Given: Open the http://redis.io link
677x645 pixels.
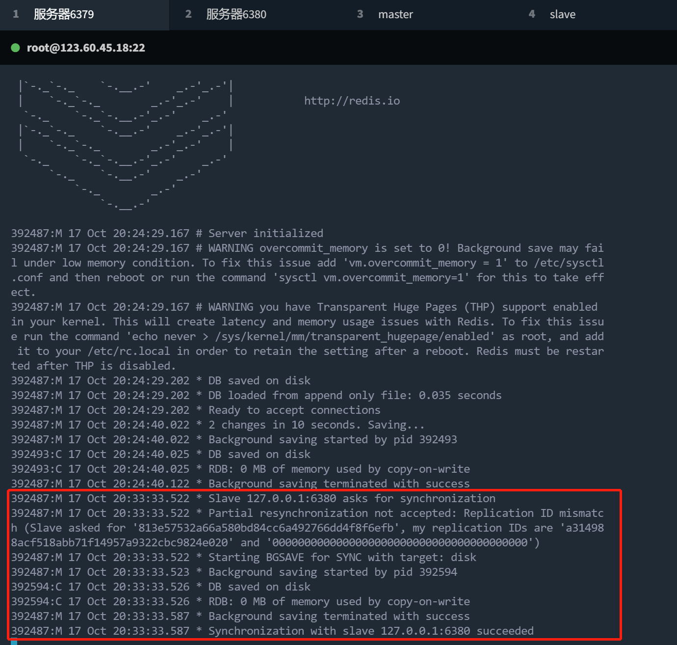Looking at the screenshot, I should pos(352,101).
